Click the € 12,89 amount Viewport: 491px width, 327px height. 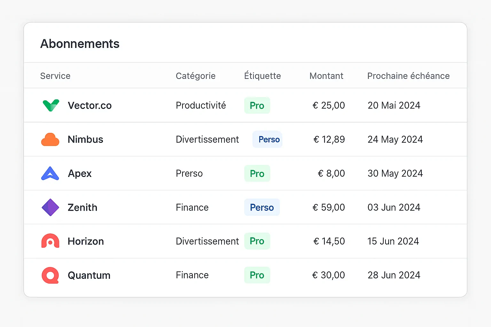pyautogui.click(x=329, y=140)
